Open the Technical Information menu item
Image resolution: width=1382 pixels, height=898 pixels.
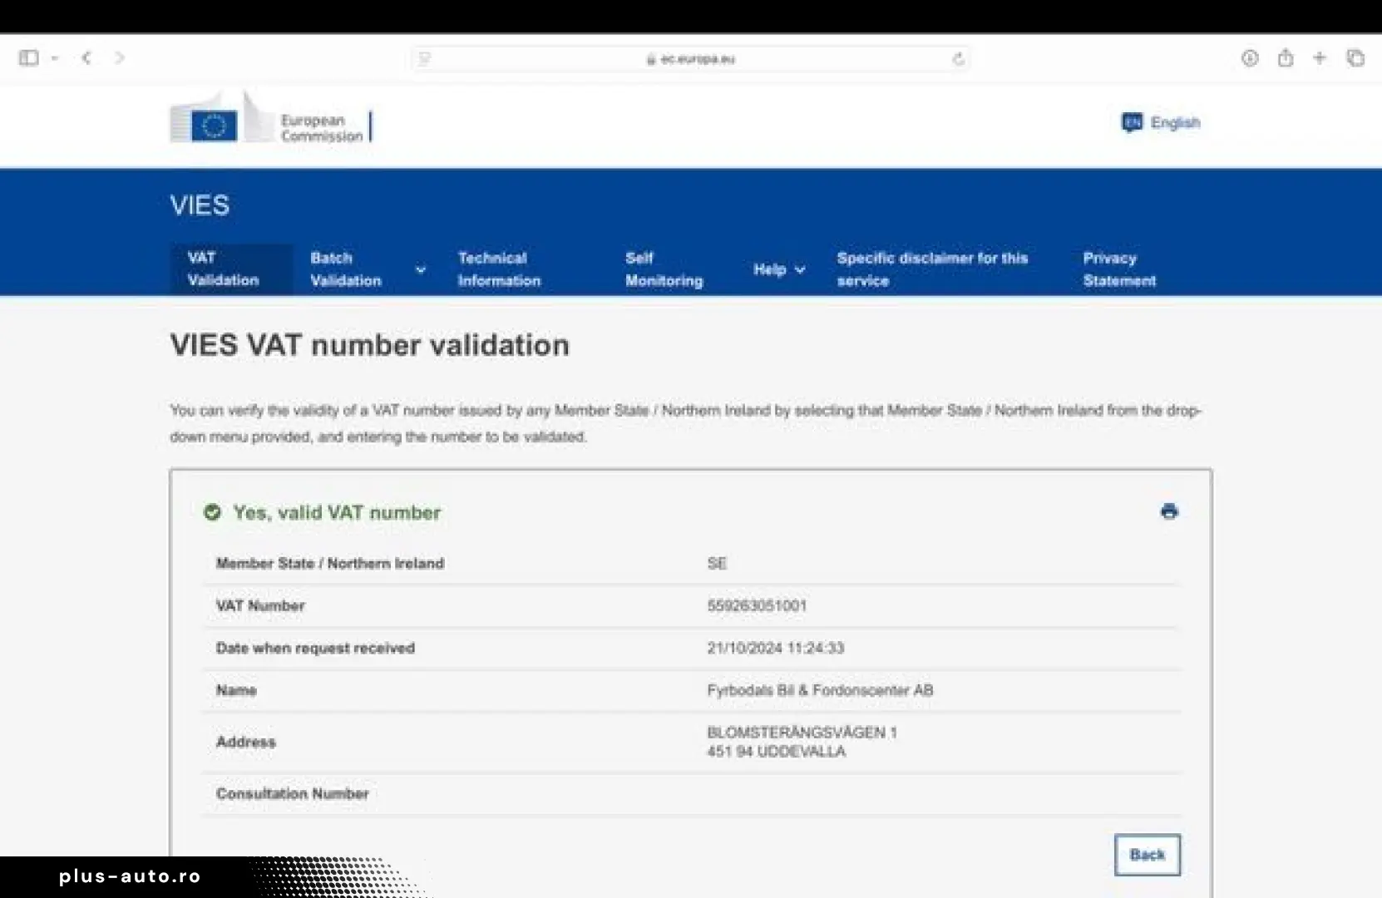tap(499, 269)
